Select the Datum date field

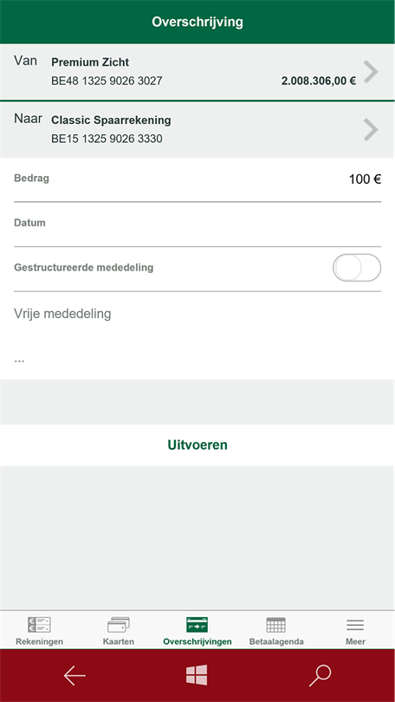(197, 224)
